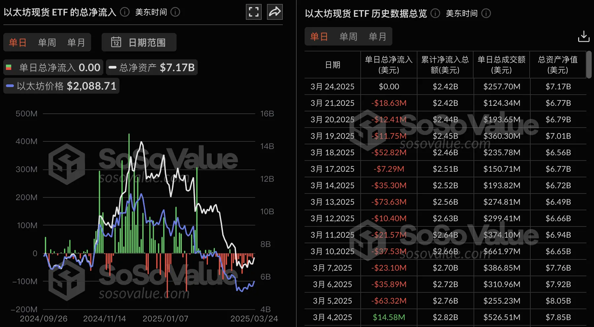Viewport: 594px width, 327px height.
Task: Click the calendar icon in 日期范围
Action: click(x=117, y=42)
